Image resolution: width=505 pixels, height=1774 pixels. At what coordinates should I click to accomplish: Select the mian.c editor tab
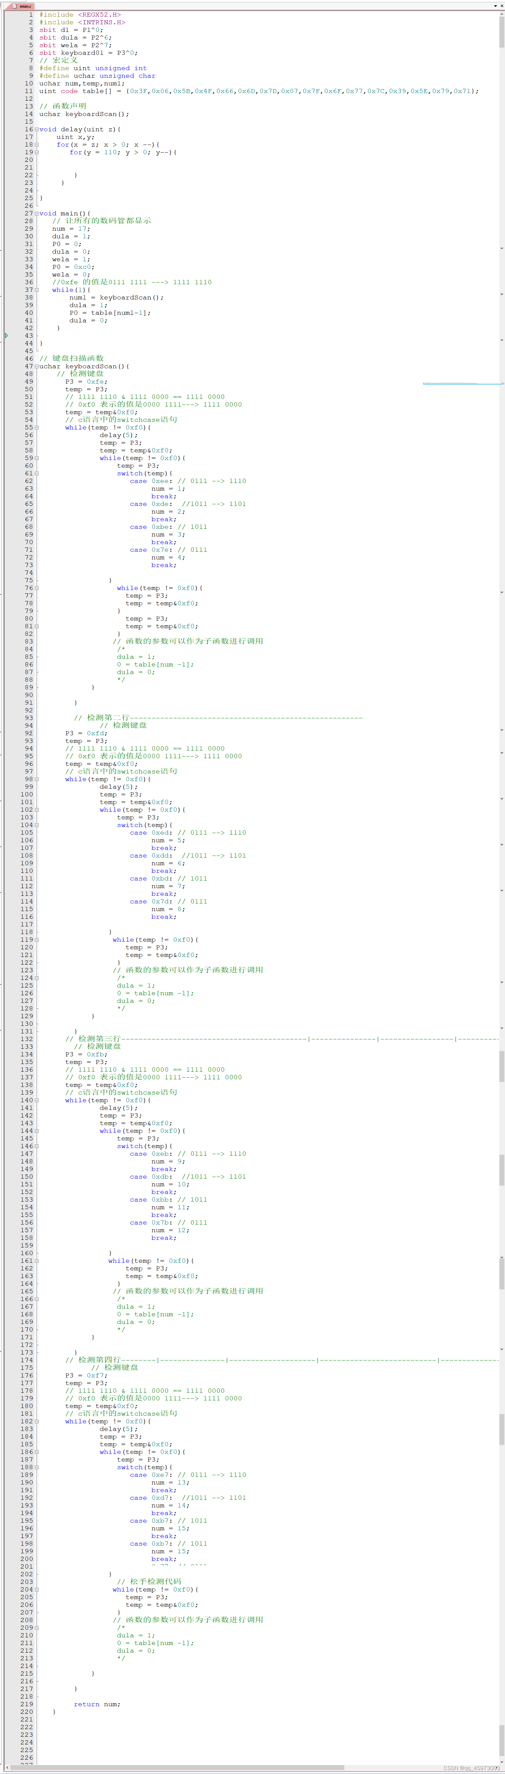pos(22,6)
